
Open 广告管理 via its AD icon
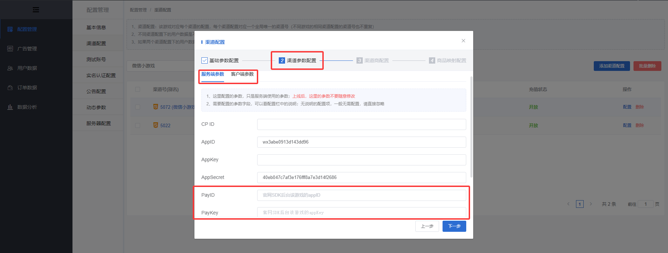(10, 49)
